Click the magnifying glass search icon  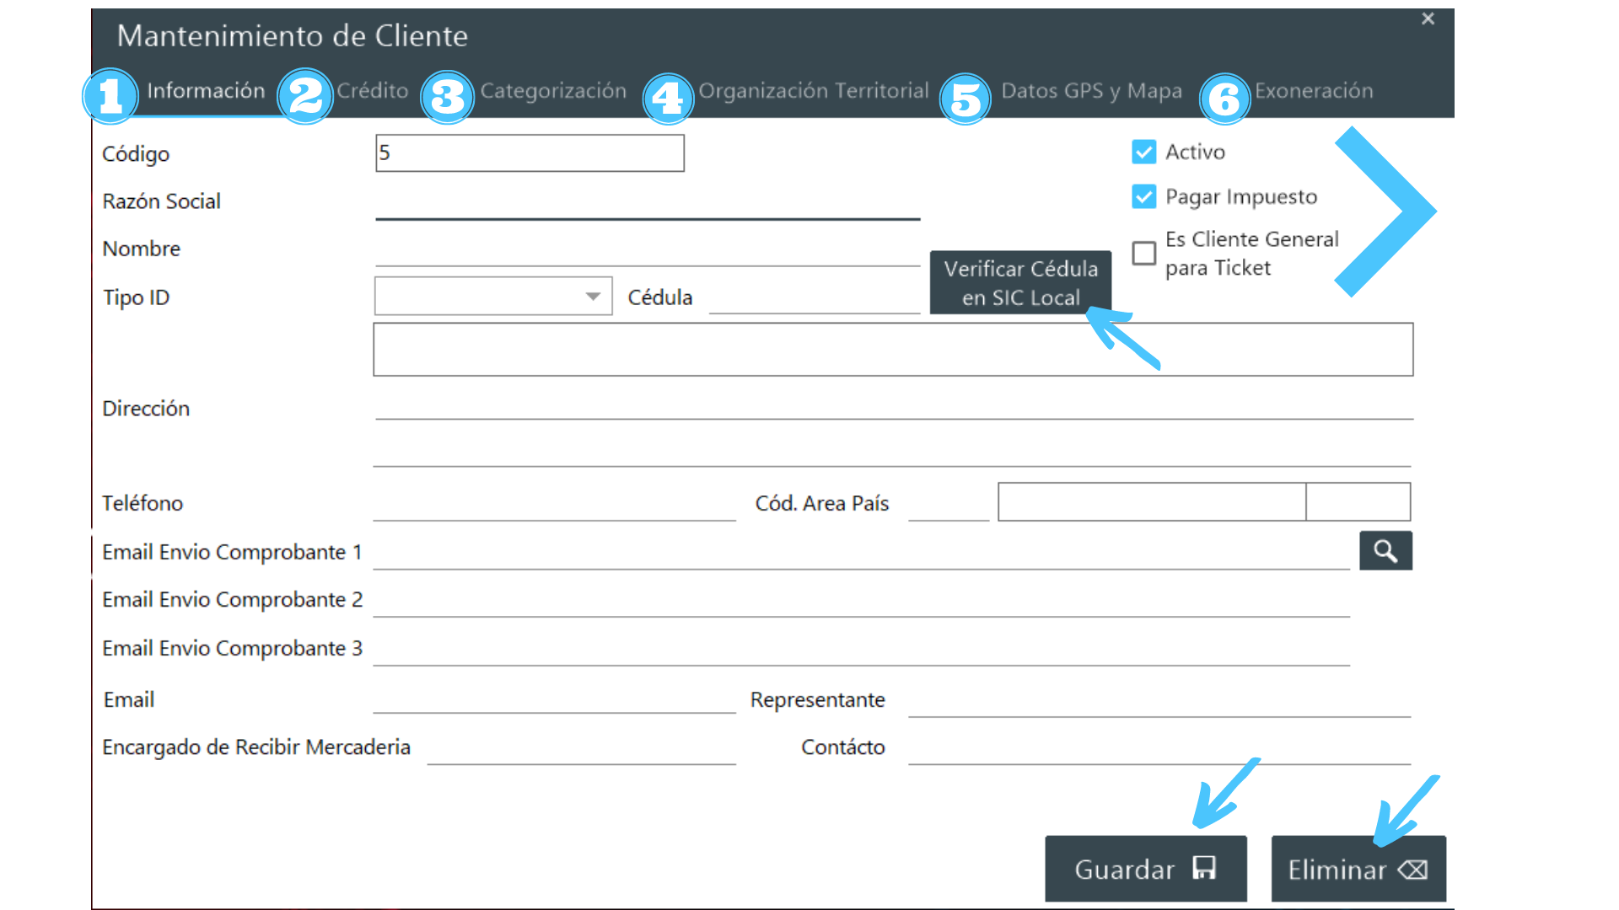tap(1385, 551)
